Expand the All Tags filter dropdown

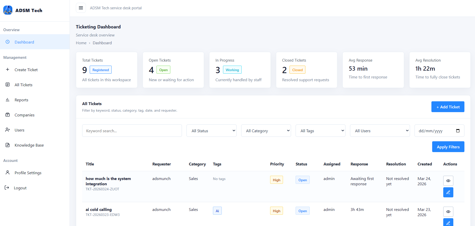320,131
